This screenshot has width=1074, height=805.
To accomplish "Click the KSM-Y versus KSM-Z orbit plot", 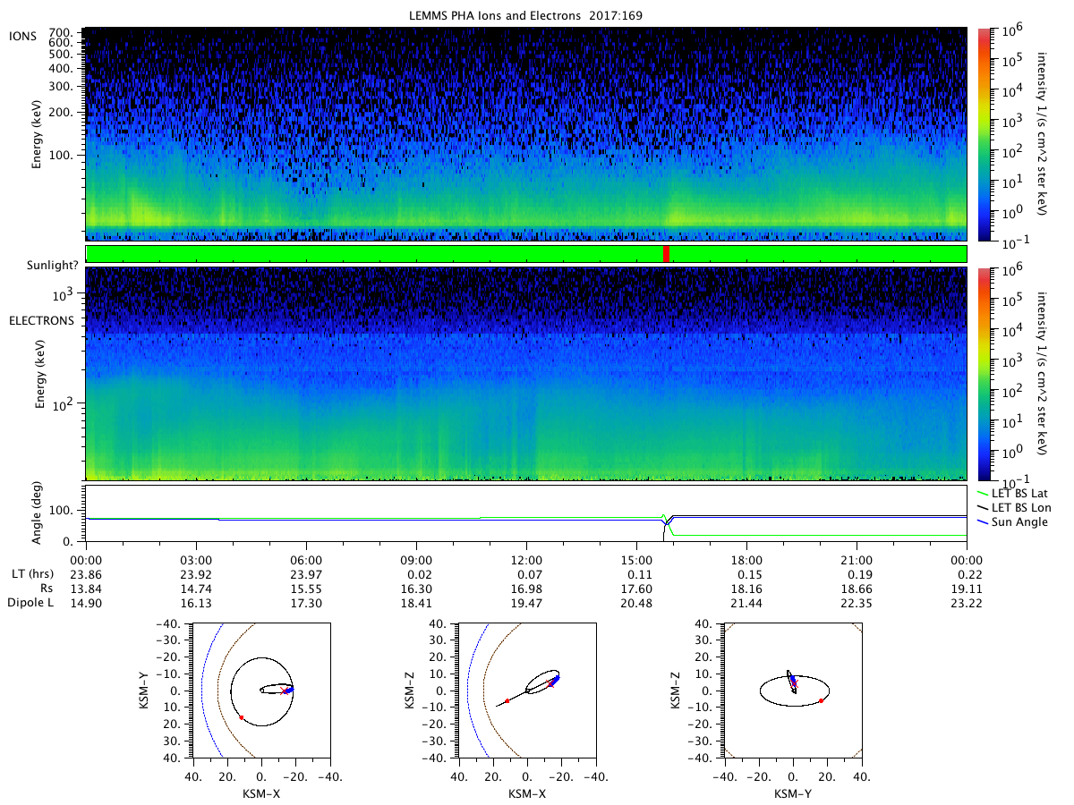I will (792, 691).
